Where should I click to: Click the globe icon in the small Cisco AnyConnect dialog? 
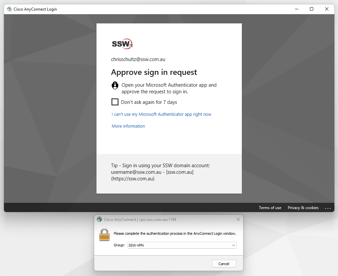click(x=99, y=220)
